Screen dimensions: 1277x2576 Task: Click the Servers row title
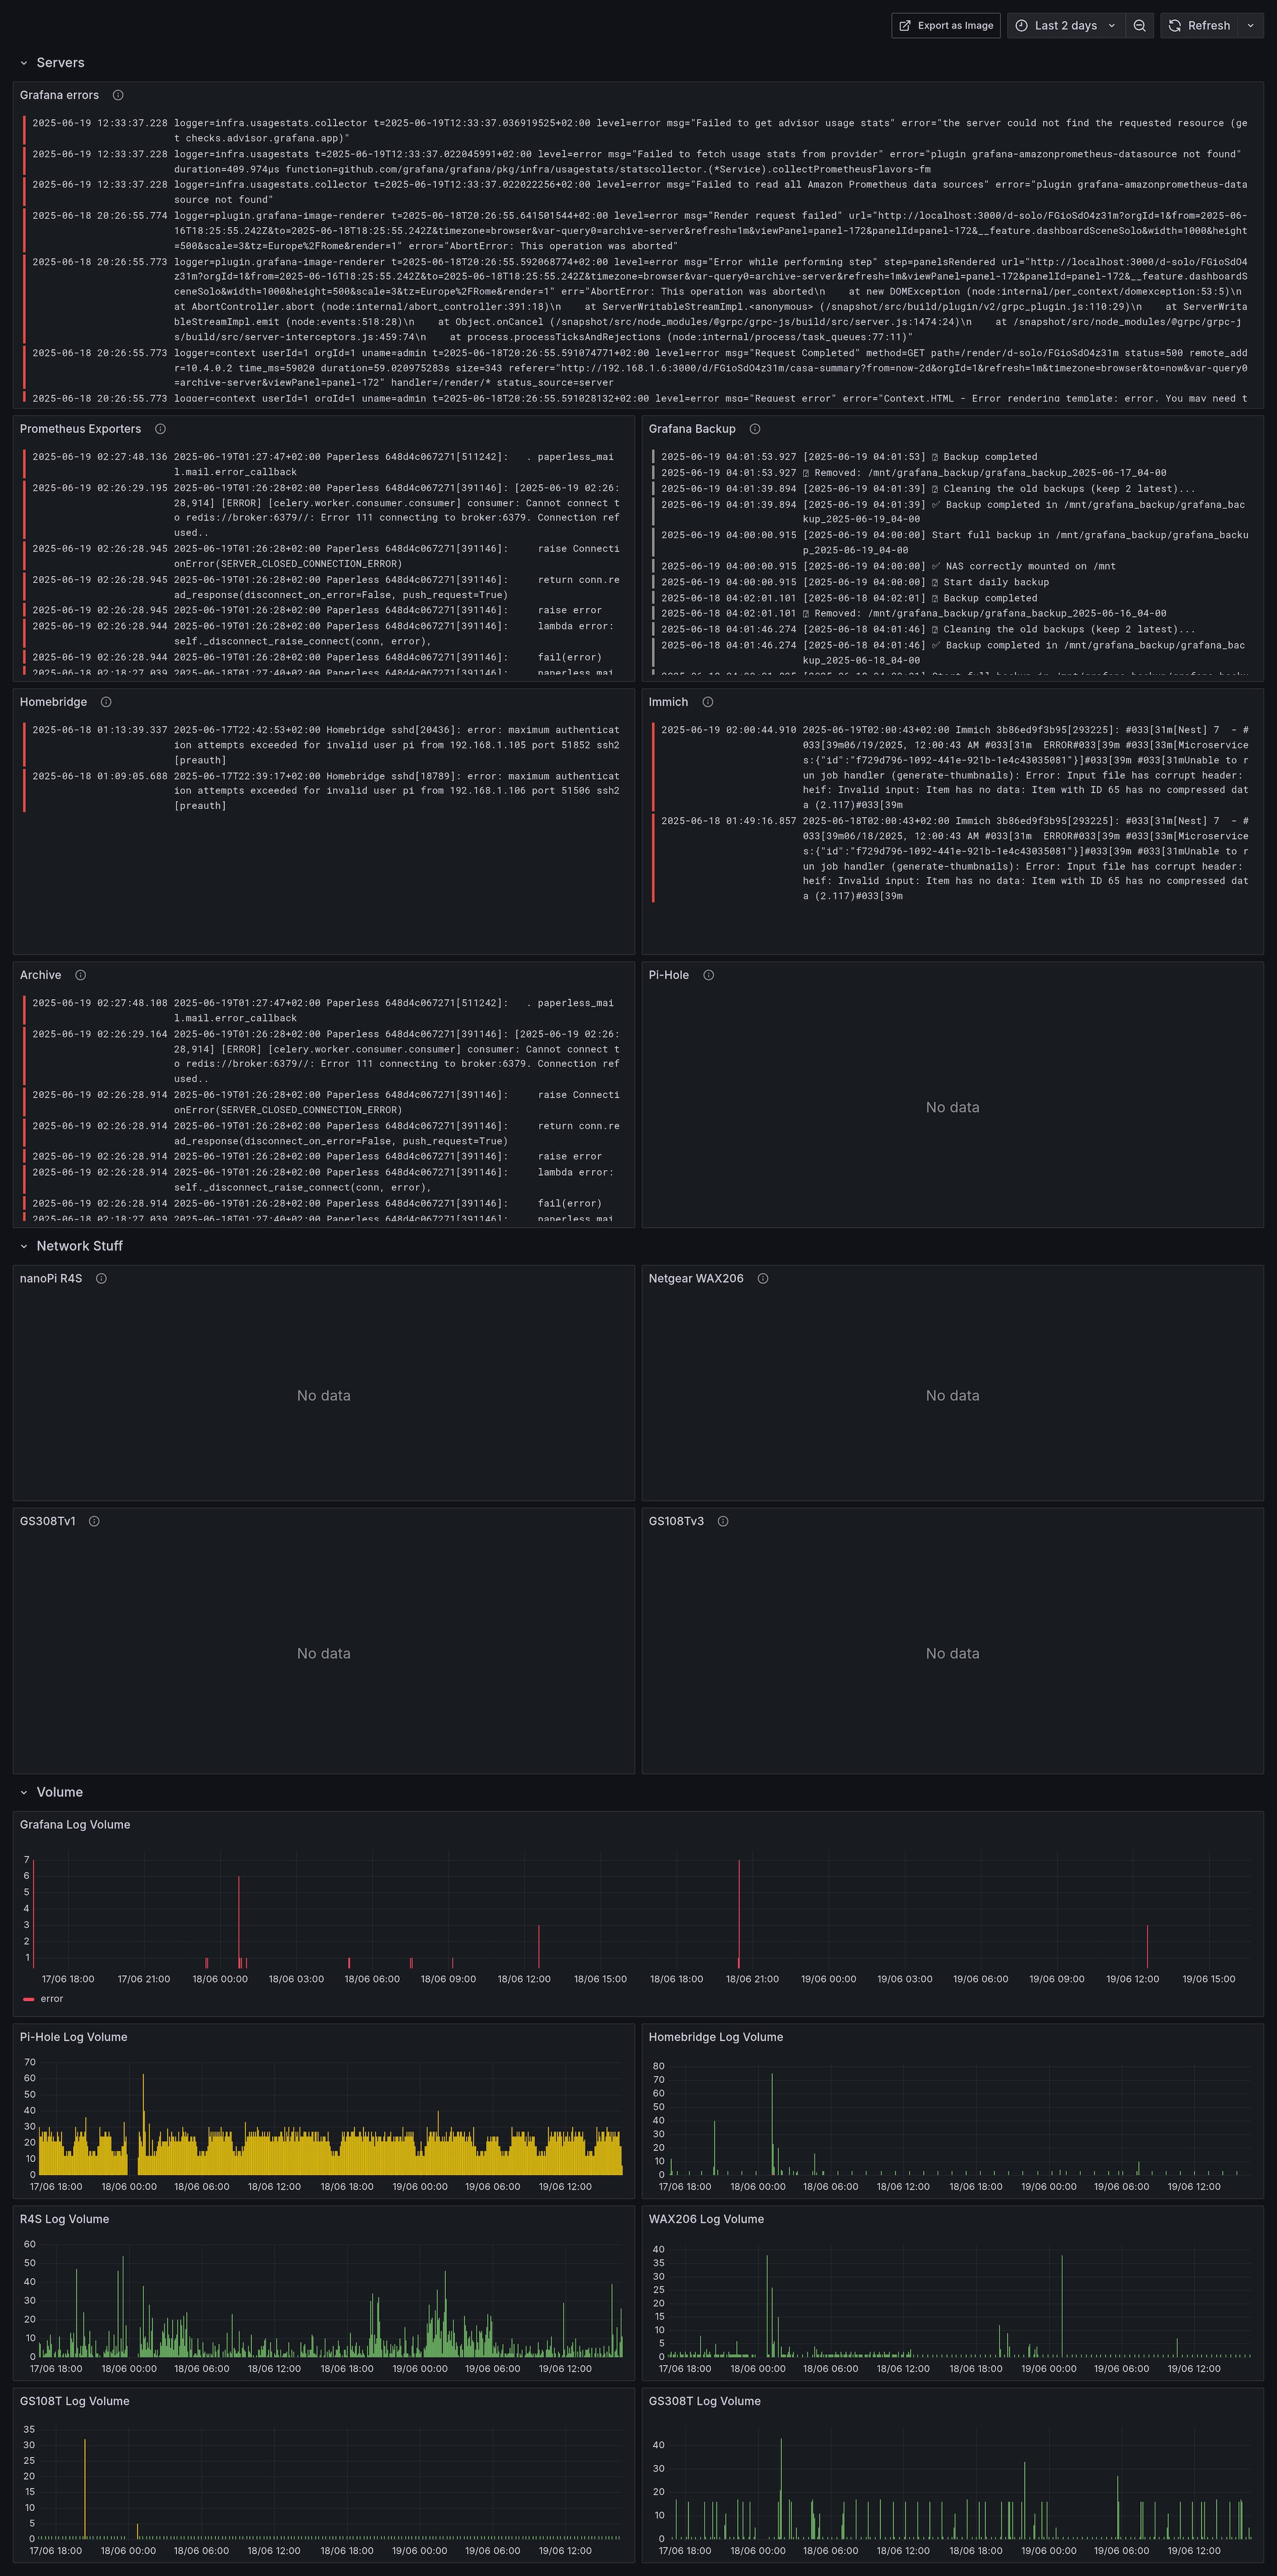click(60, 63)
